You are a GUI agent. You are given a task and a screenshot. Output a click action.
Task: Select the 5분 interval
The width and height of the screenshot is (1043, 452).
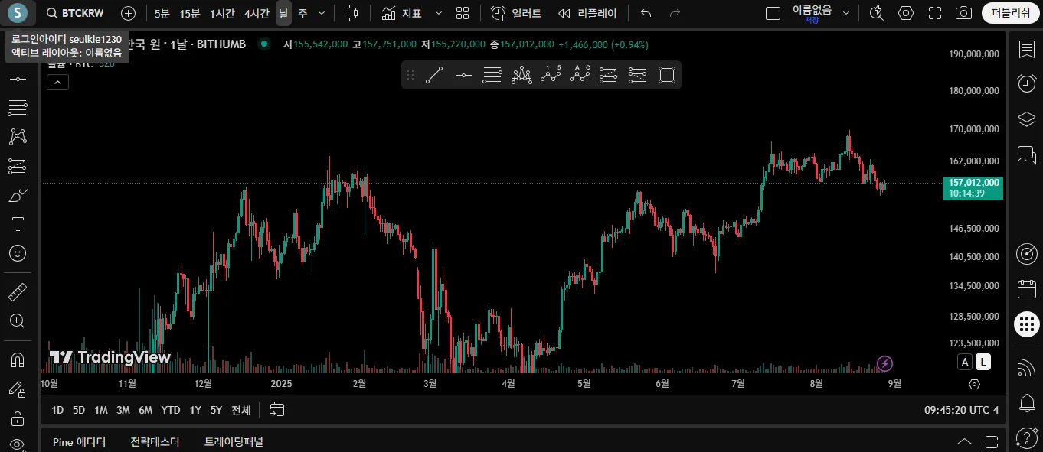pos(162,13)
